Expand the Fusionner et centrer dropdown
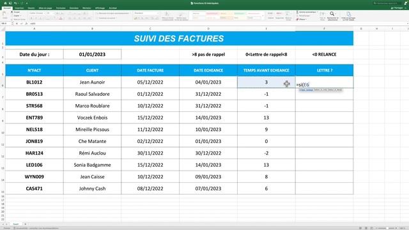Screen dimensions: 409x230 116,18
